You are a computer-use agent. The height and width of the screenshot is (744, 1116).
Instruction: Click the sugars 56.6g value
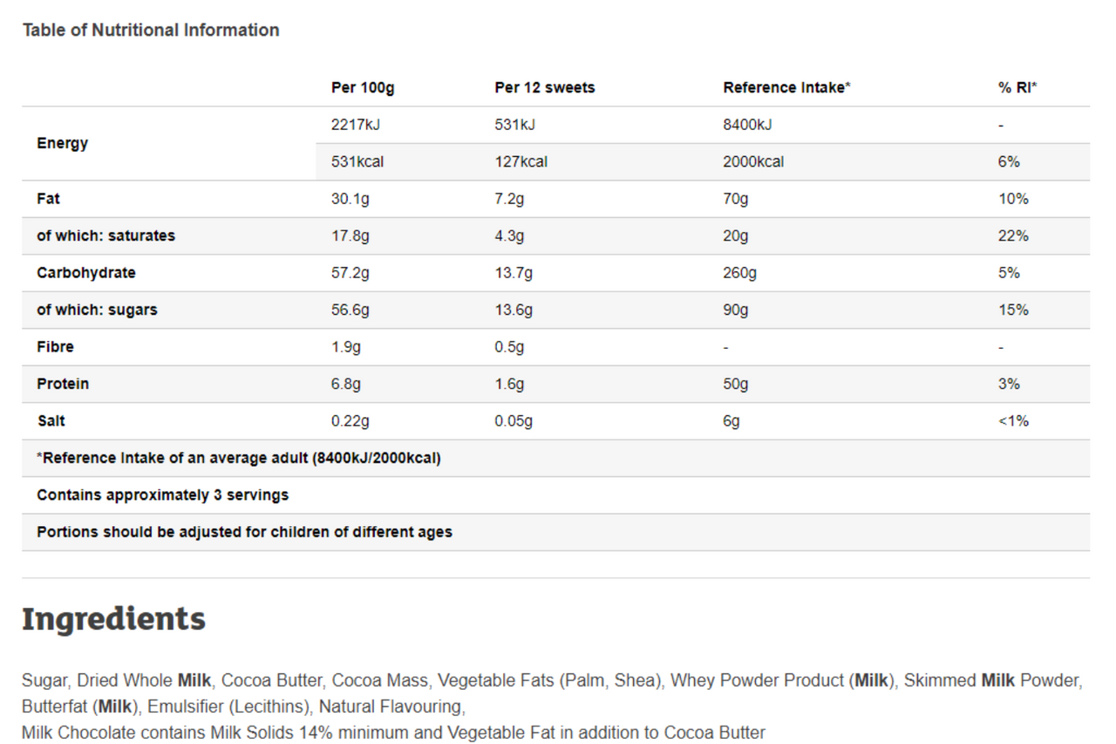point(350,310)
